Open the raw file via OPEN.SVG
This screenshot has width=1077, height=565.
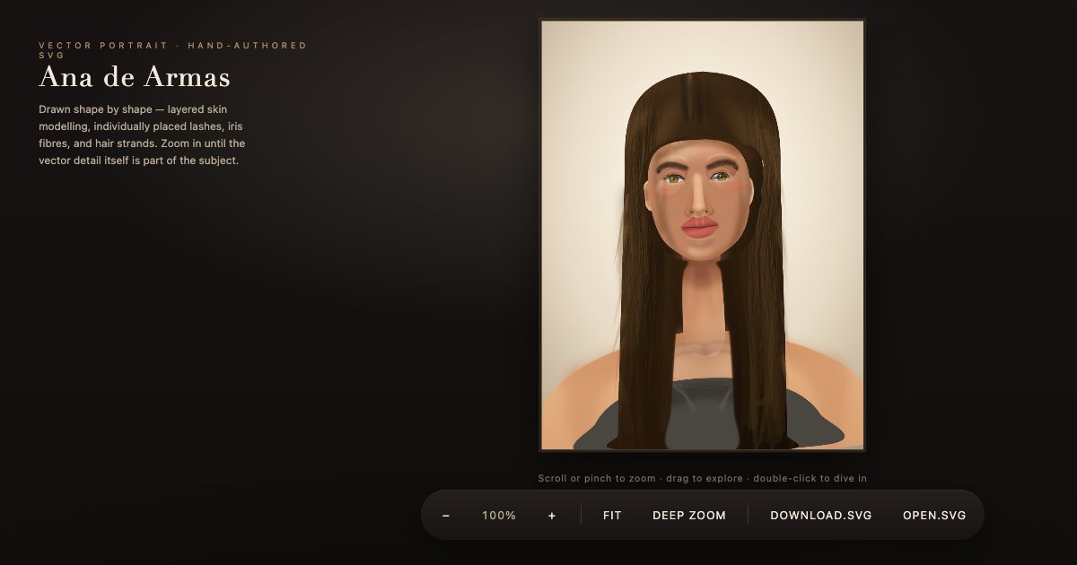point(934,516)
